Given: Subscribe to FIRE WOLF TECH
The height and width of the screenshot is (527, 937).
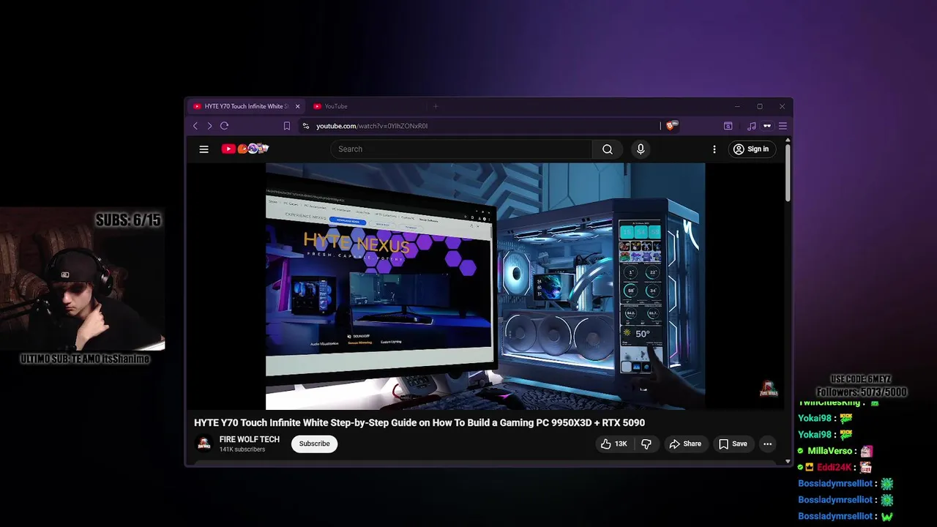Looking at the screenshot, I should 314,444.
